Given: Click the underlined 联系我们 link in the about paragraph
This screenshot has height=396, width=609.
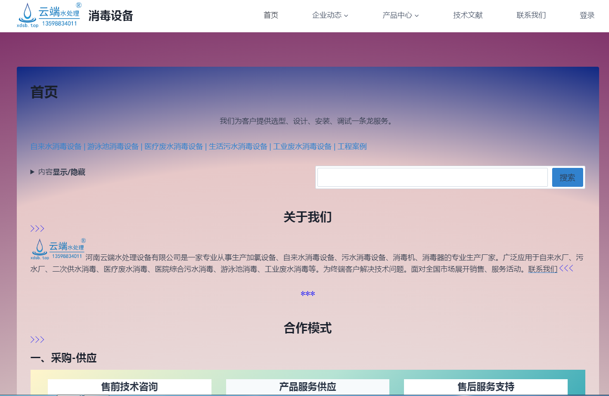Looking at the screenshot, I should [542, 268].
